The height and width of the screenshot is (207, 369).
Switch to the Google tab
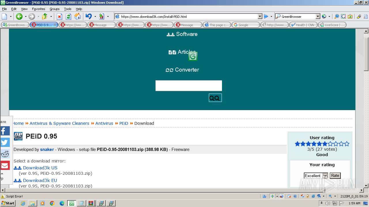point(246,25)
